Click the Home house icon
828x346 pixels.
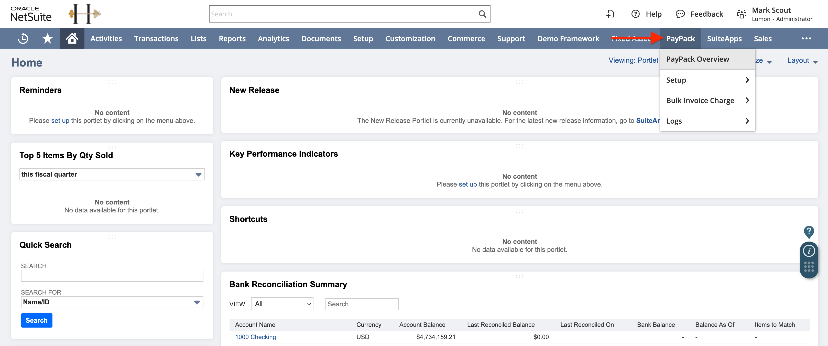pyautogui.click(x=72, y=38)
